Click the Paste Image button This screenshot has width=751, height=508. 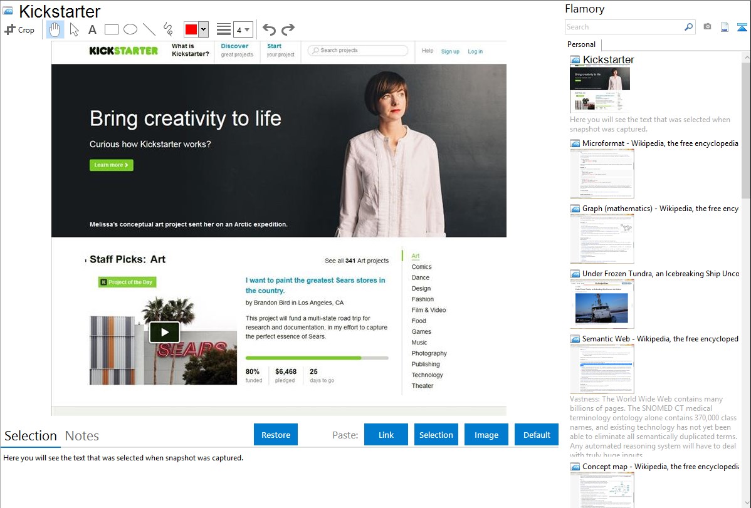click(486, 435)
